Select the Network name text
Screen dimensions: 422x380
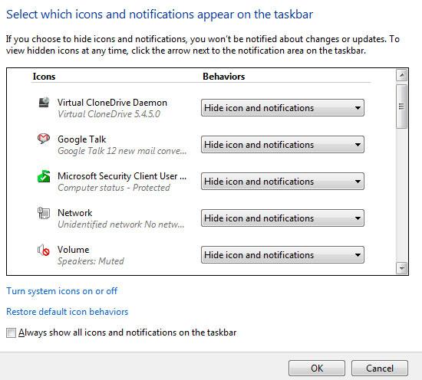[75, 213]
